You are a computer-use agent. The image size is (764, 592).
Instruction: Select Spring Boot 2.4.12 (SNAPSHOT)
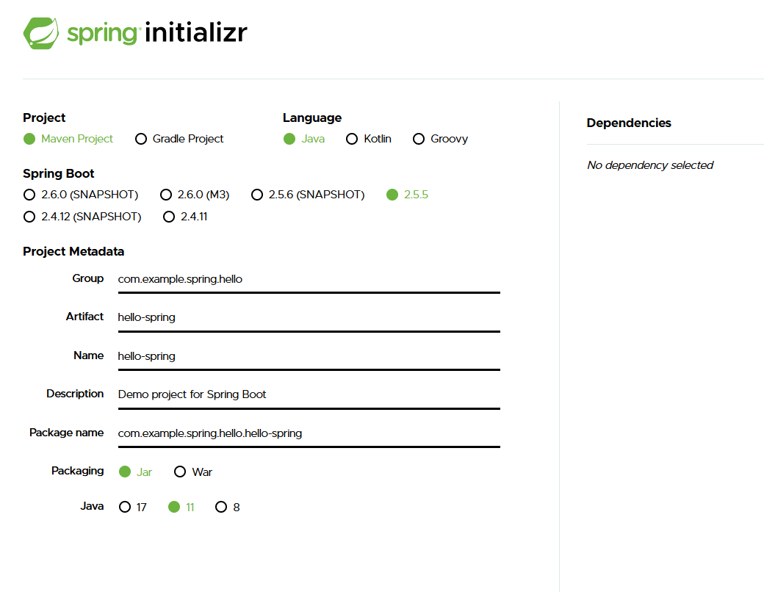[29, 217]
